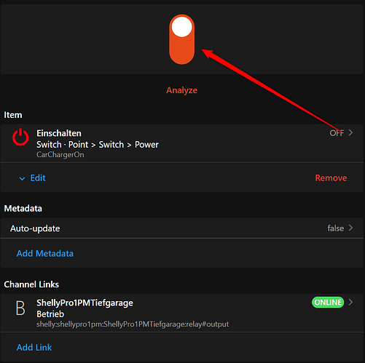Open the ShellyPro1PMTiefgarage channel link
365x363 pixels.
click(181, 313)
